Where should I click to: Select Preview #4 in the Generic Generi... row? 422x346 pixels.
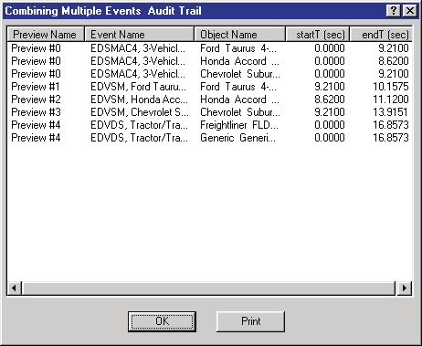click(x=36, y=138)
